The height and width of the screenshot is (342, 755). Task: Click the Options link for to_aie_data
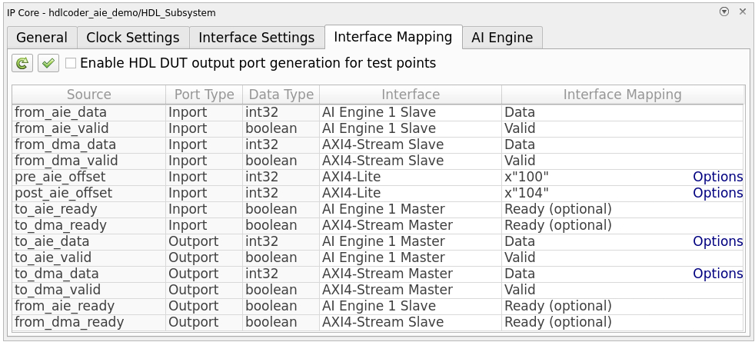717,241
